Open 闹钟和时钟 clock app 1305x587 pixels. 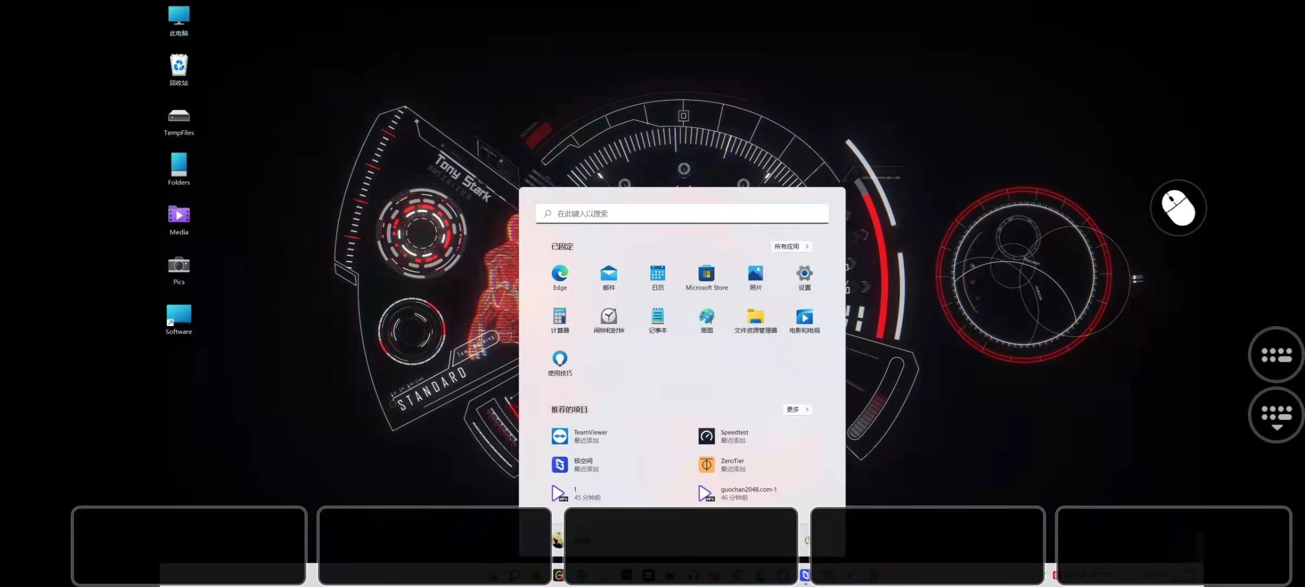[x=608, y=320]
